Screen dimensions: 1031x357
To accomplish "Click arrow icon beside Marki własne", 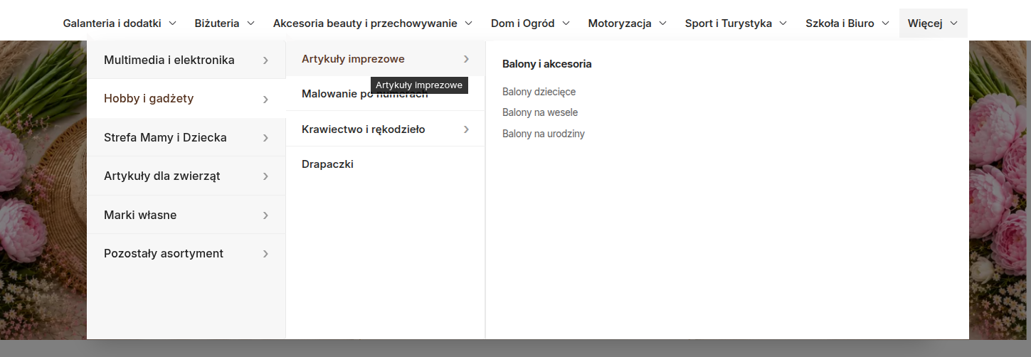I will (265, 215).
